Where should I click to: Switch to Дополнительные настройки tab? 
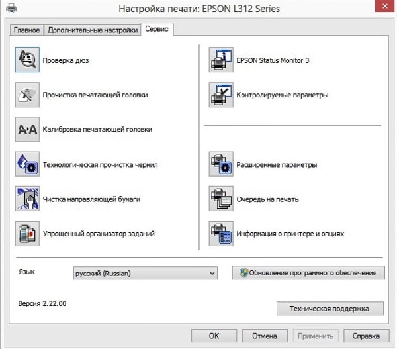93,30
